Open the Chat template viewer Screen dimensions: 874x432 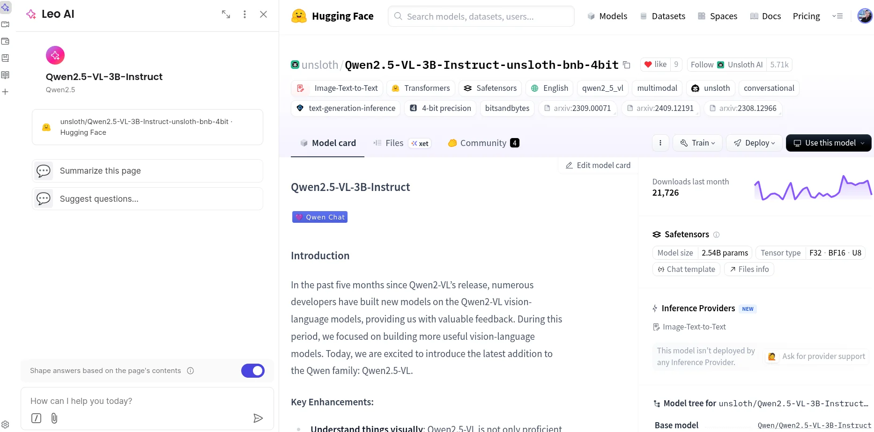pyautogui.click(x=686, y=269)
